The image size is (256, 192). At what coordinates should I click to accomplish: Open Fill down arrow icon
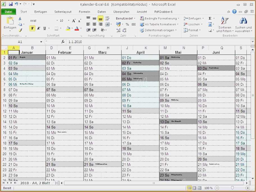pyautogui.click(x=210, y=24)
